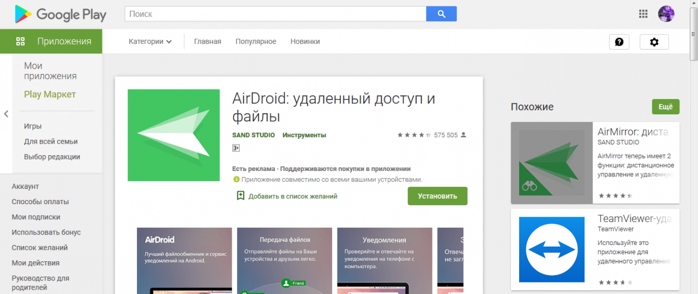
Task: Open the Новинки tab
Action: (305, 41)
